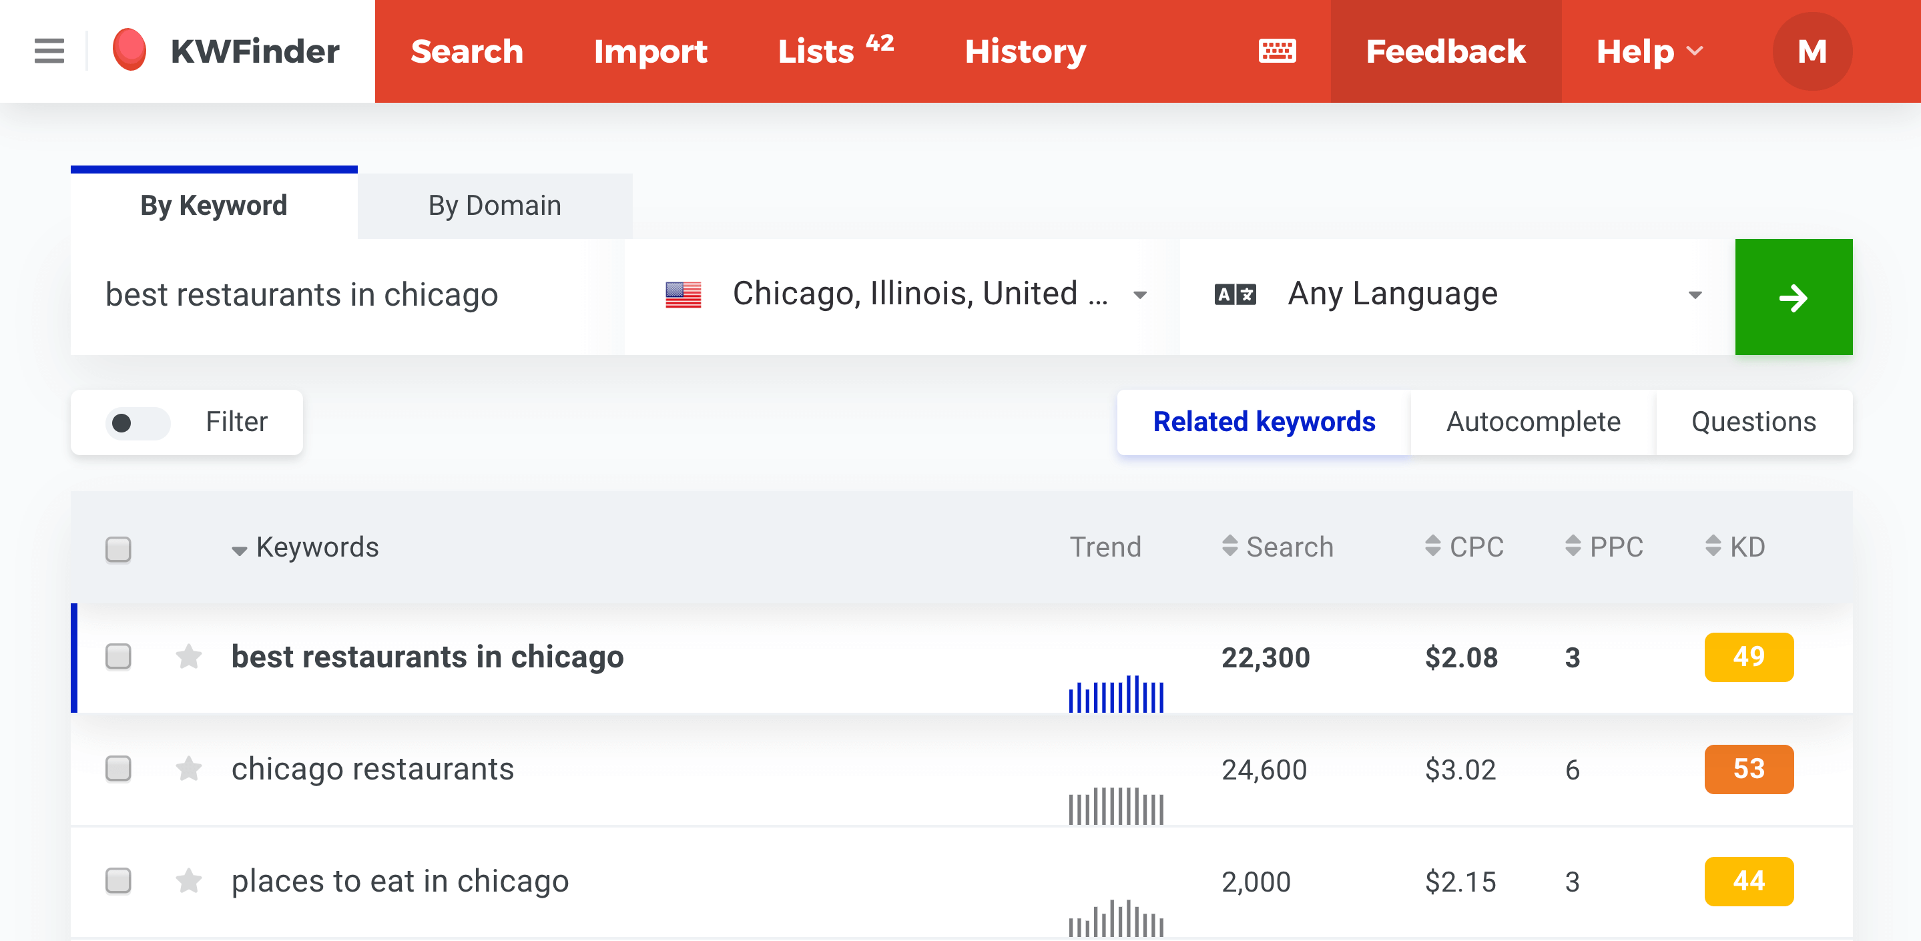Expand the Any Language dropdown
Viewport: 1921px width, 941px height.
pos(1456,295)
